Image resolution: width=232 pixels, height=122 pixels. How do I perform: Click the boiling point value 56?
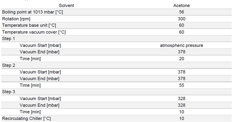click(182, 12)
